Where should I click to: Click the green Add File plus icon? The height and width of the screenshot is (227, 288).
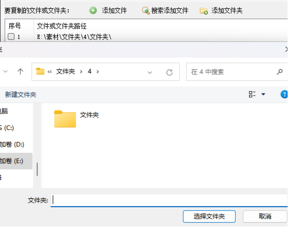coord(93,10)
